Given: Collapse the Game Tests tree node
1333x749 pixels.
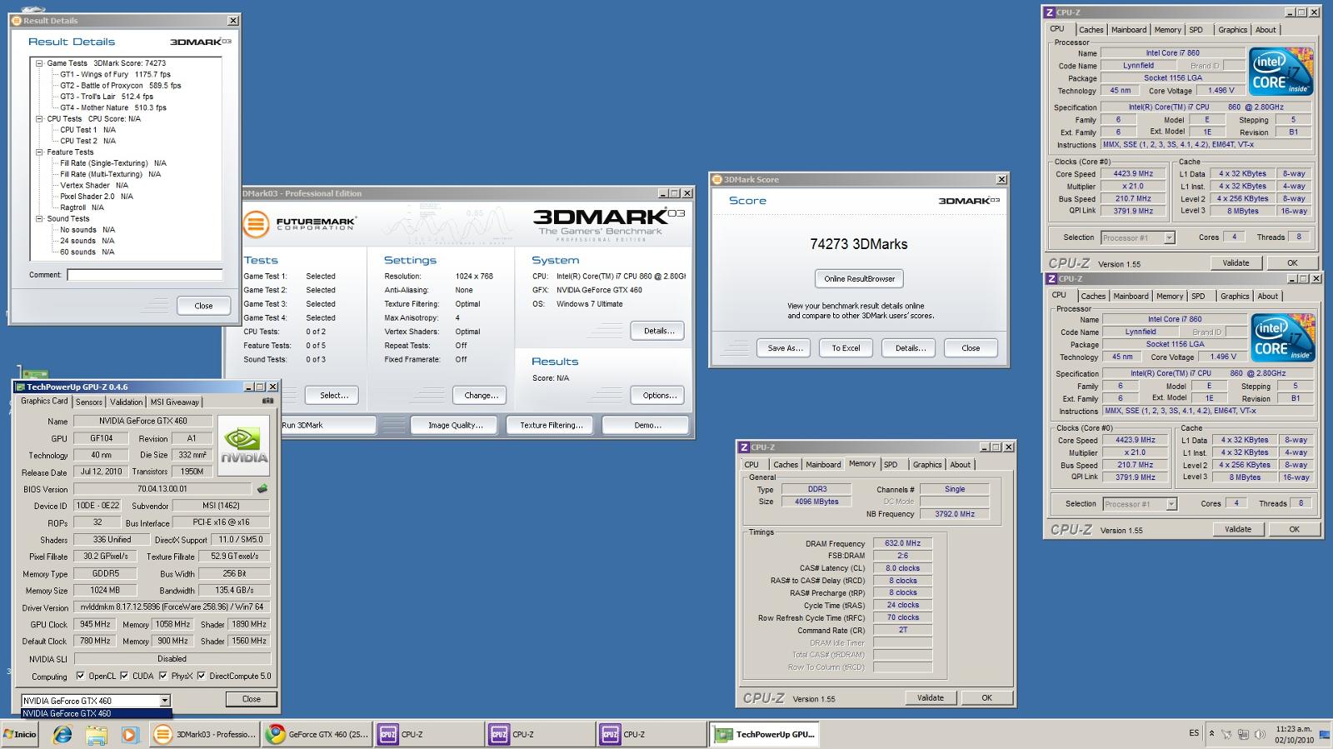Looking at the screenshot, I should 39,63.
